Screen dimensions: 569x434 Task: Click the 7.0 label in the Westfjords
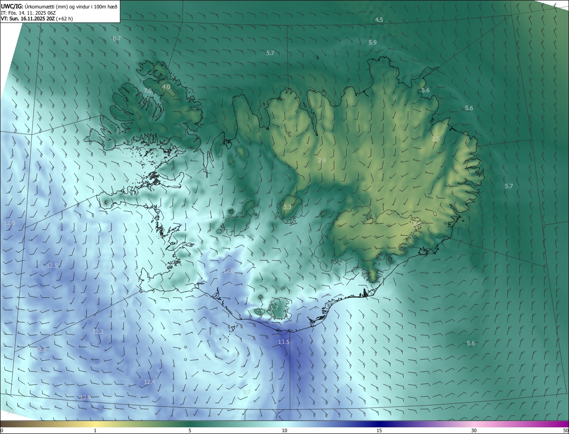coord(148,91)
